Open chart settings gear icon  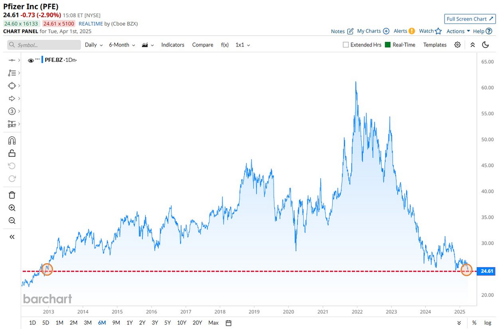tap(457, 45)
